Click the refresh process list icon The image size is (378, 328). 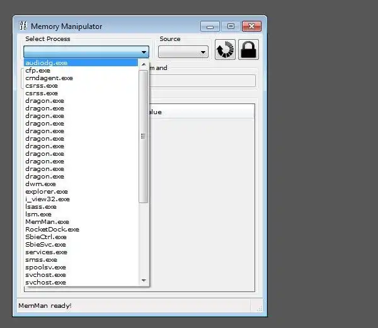[x=225, y=50]
